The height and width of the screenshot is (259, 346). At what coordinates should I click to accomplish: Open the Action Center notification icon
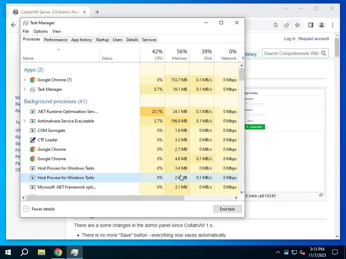coord(335,252)
